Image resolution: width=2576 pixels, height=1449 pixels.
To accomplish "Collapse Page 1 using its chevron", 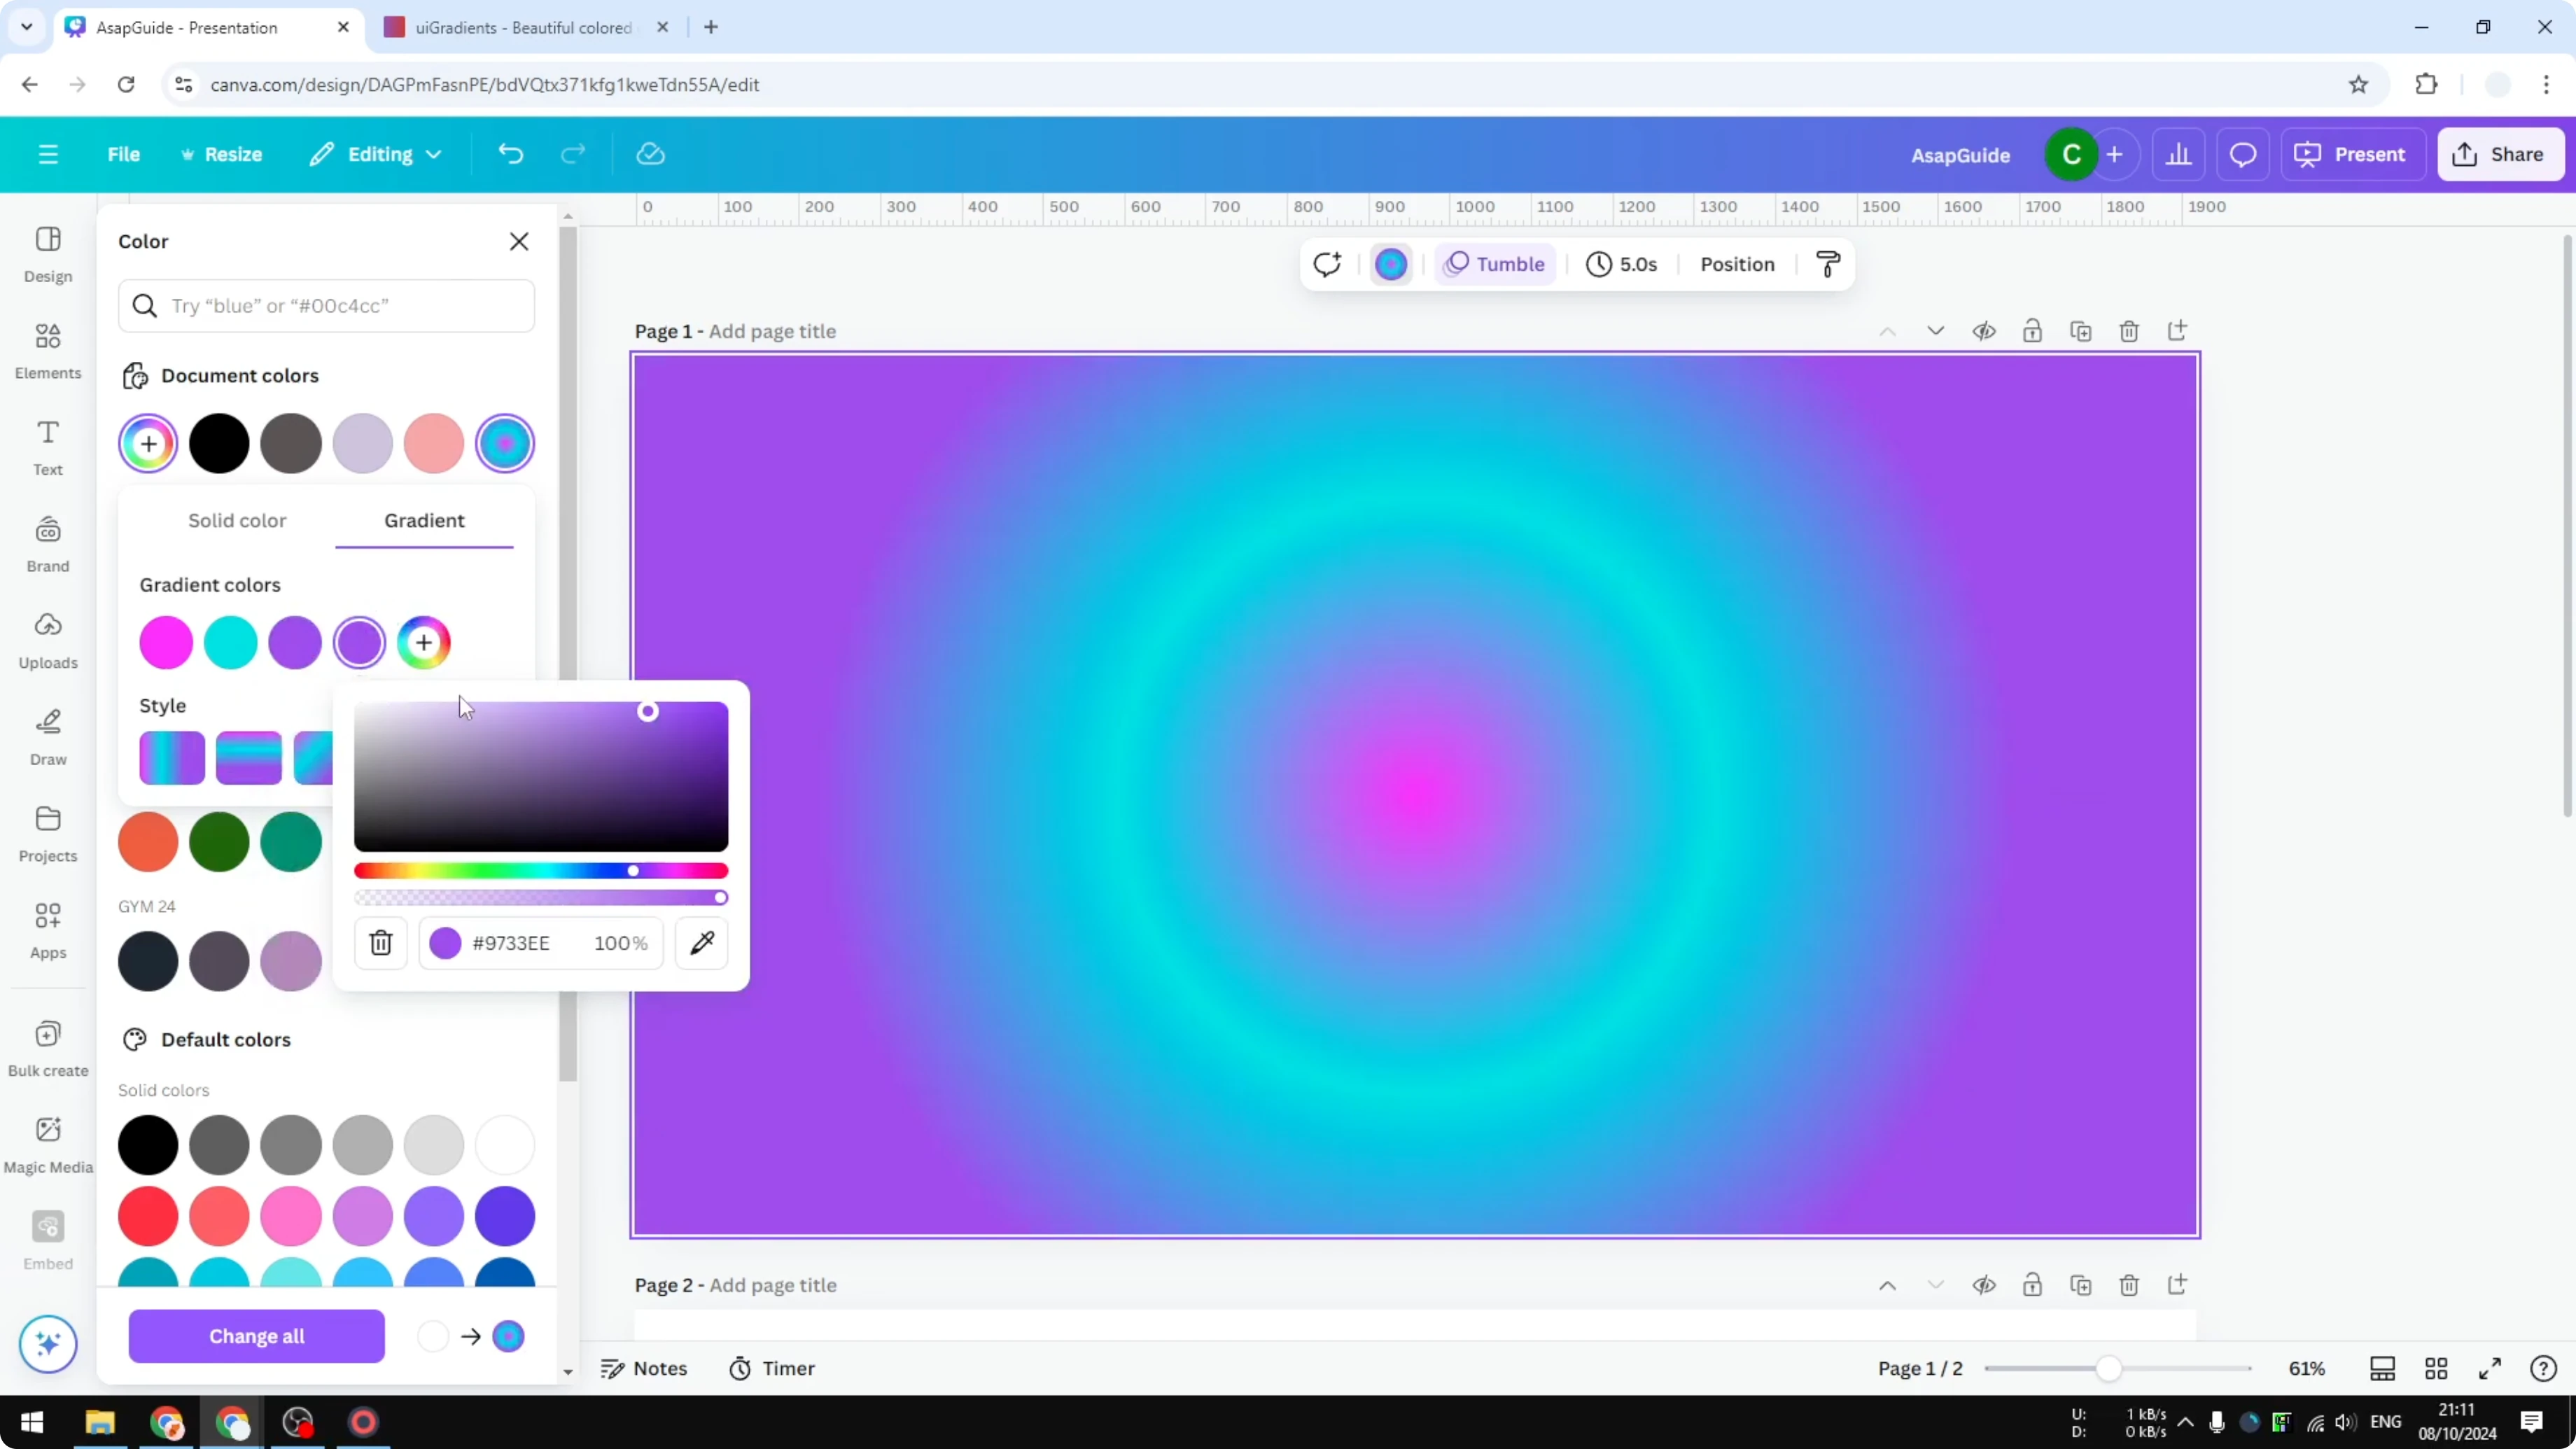I will click(1887, 331).
